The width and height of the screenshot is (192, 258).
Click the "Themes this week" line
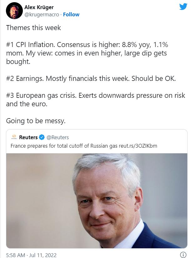coord(33,28)
